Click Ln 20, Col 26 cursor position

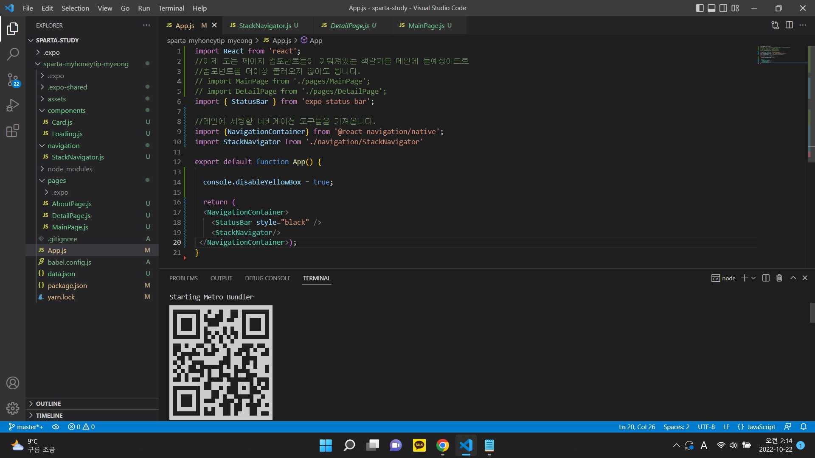click(x=637, y=427)
